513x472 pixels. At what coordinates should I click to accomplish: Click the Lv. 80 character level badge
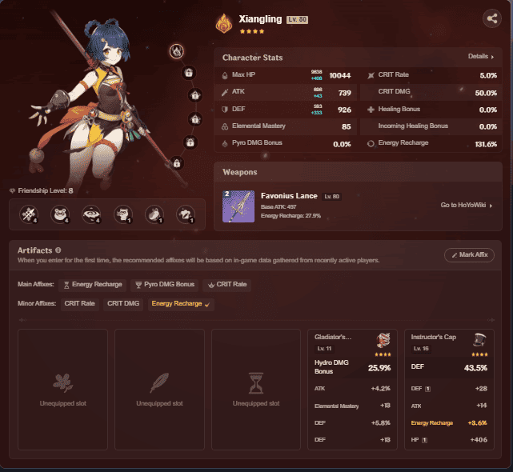[x=298, y=20]
